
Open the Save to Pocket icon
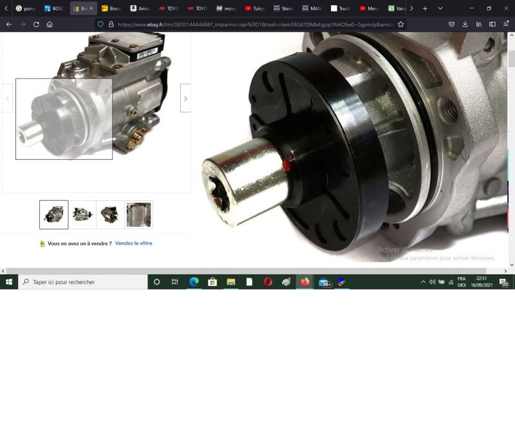pyautogui.click(x=452, y=24)
